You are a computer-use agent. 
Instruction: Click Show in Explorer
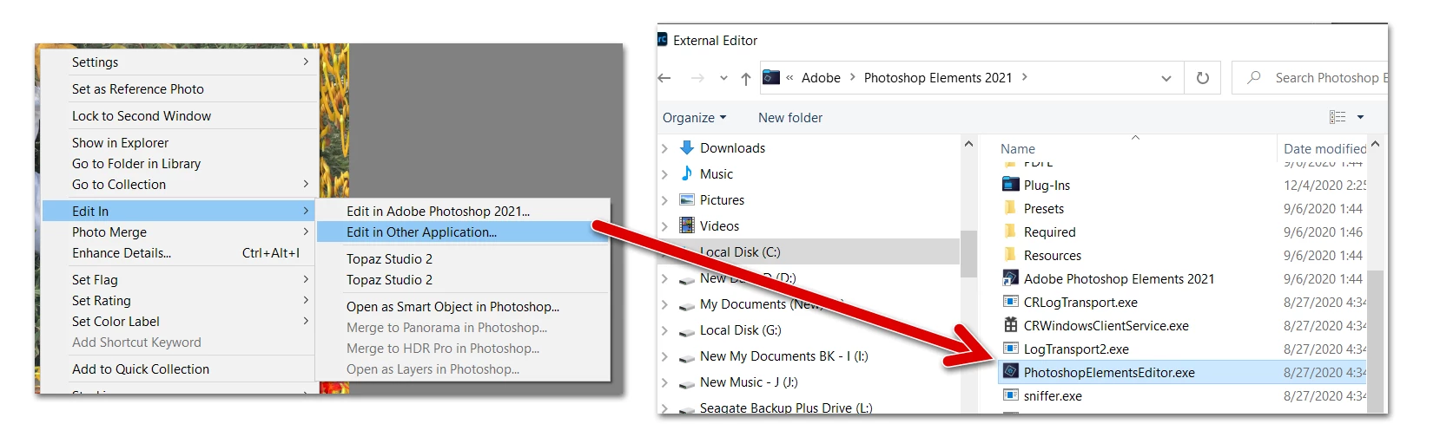click(x=180, y=143)
